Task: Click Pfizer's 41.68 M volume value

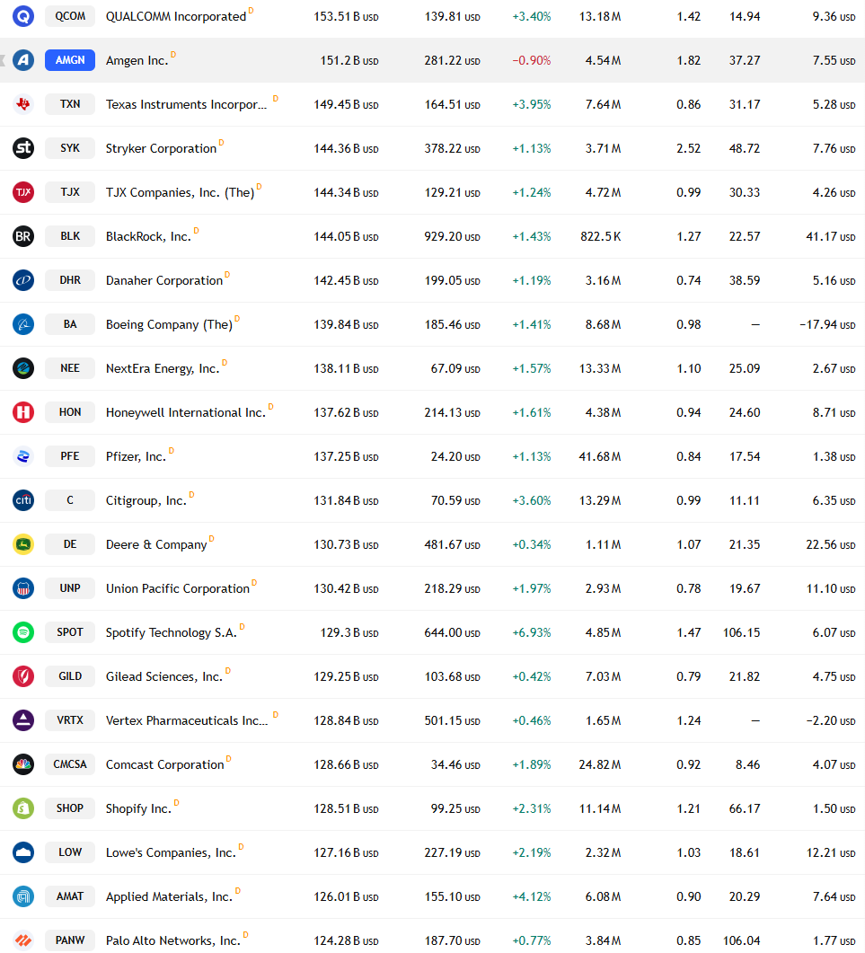Action: (x=600, y=456)
